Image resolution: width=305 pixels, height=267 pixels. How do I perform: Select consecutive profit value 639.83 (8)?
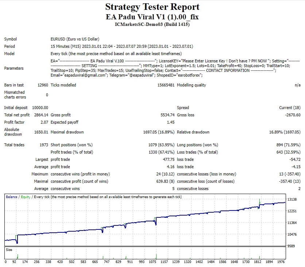(165, 181)
